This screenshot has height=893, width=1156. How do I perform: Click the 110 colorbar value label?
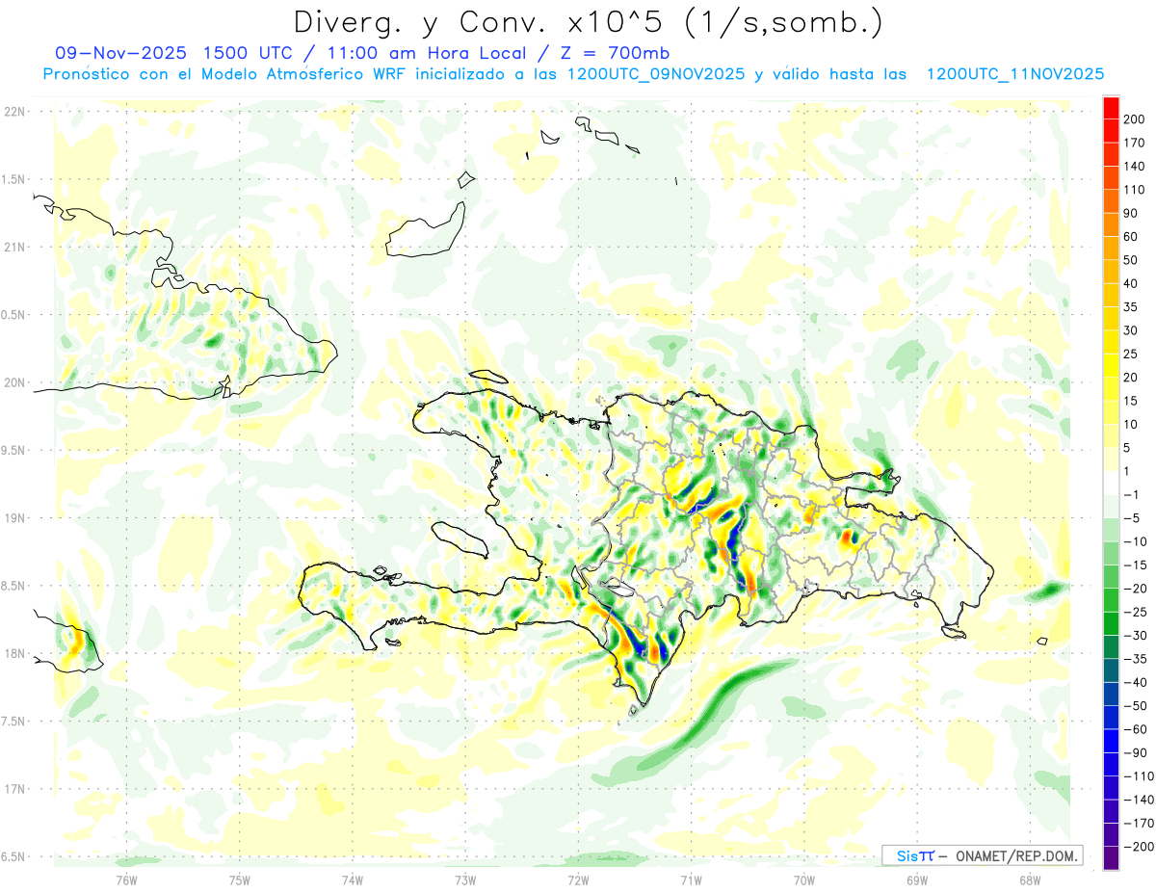pos(1134,189)
